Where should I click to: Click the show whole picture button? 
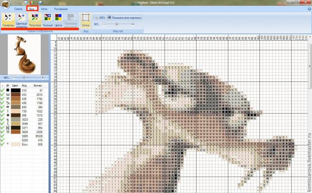tap(125, 18)
